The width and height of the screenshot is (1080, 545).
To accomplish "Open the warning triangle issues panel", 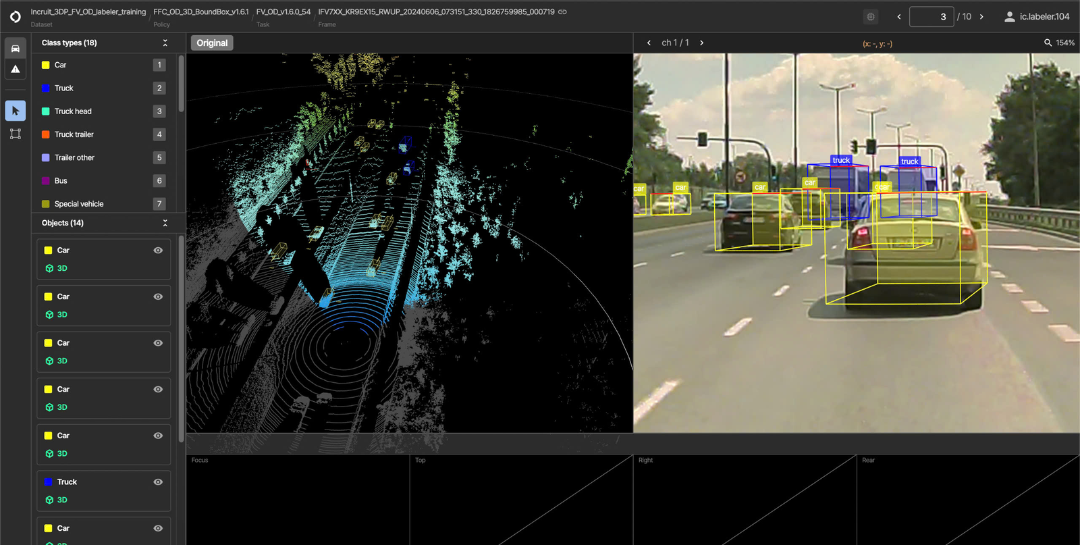I will click(15, 69).
